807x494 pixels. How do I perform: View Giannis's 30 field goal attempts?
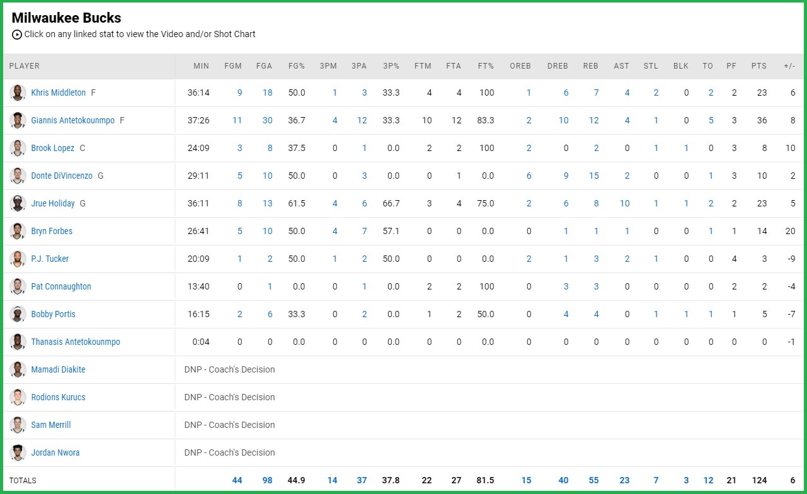267,120
